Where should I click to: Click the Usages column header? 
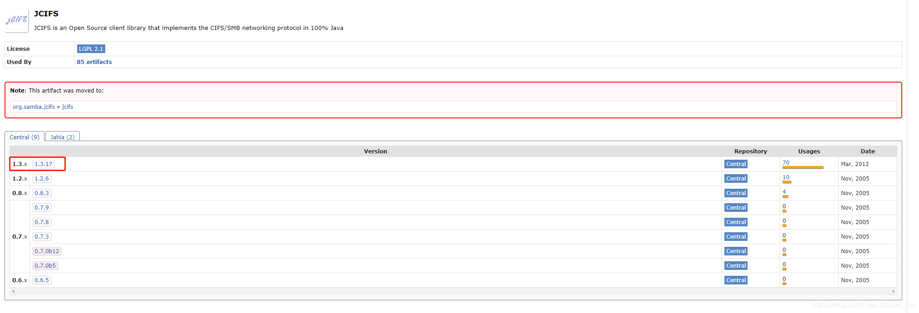coord(809,151)
